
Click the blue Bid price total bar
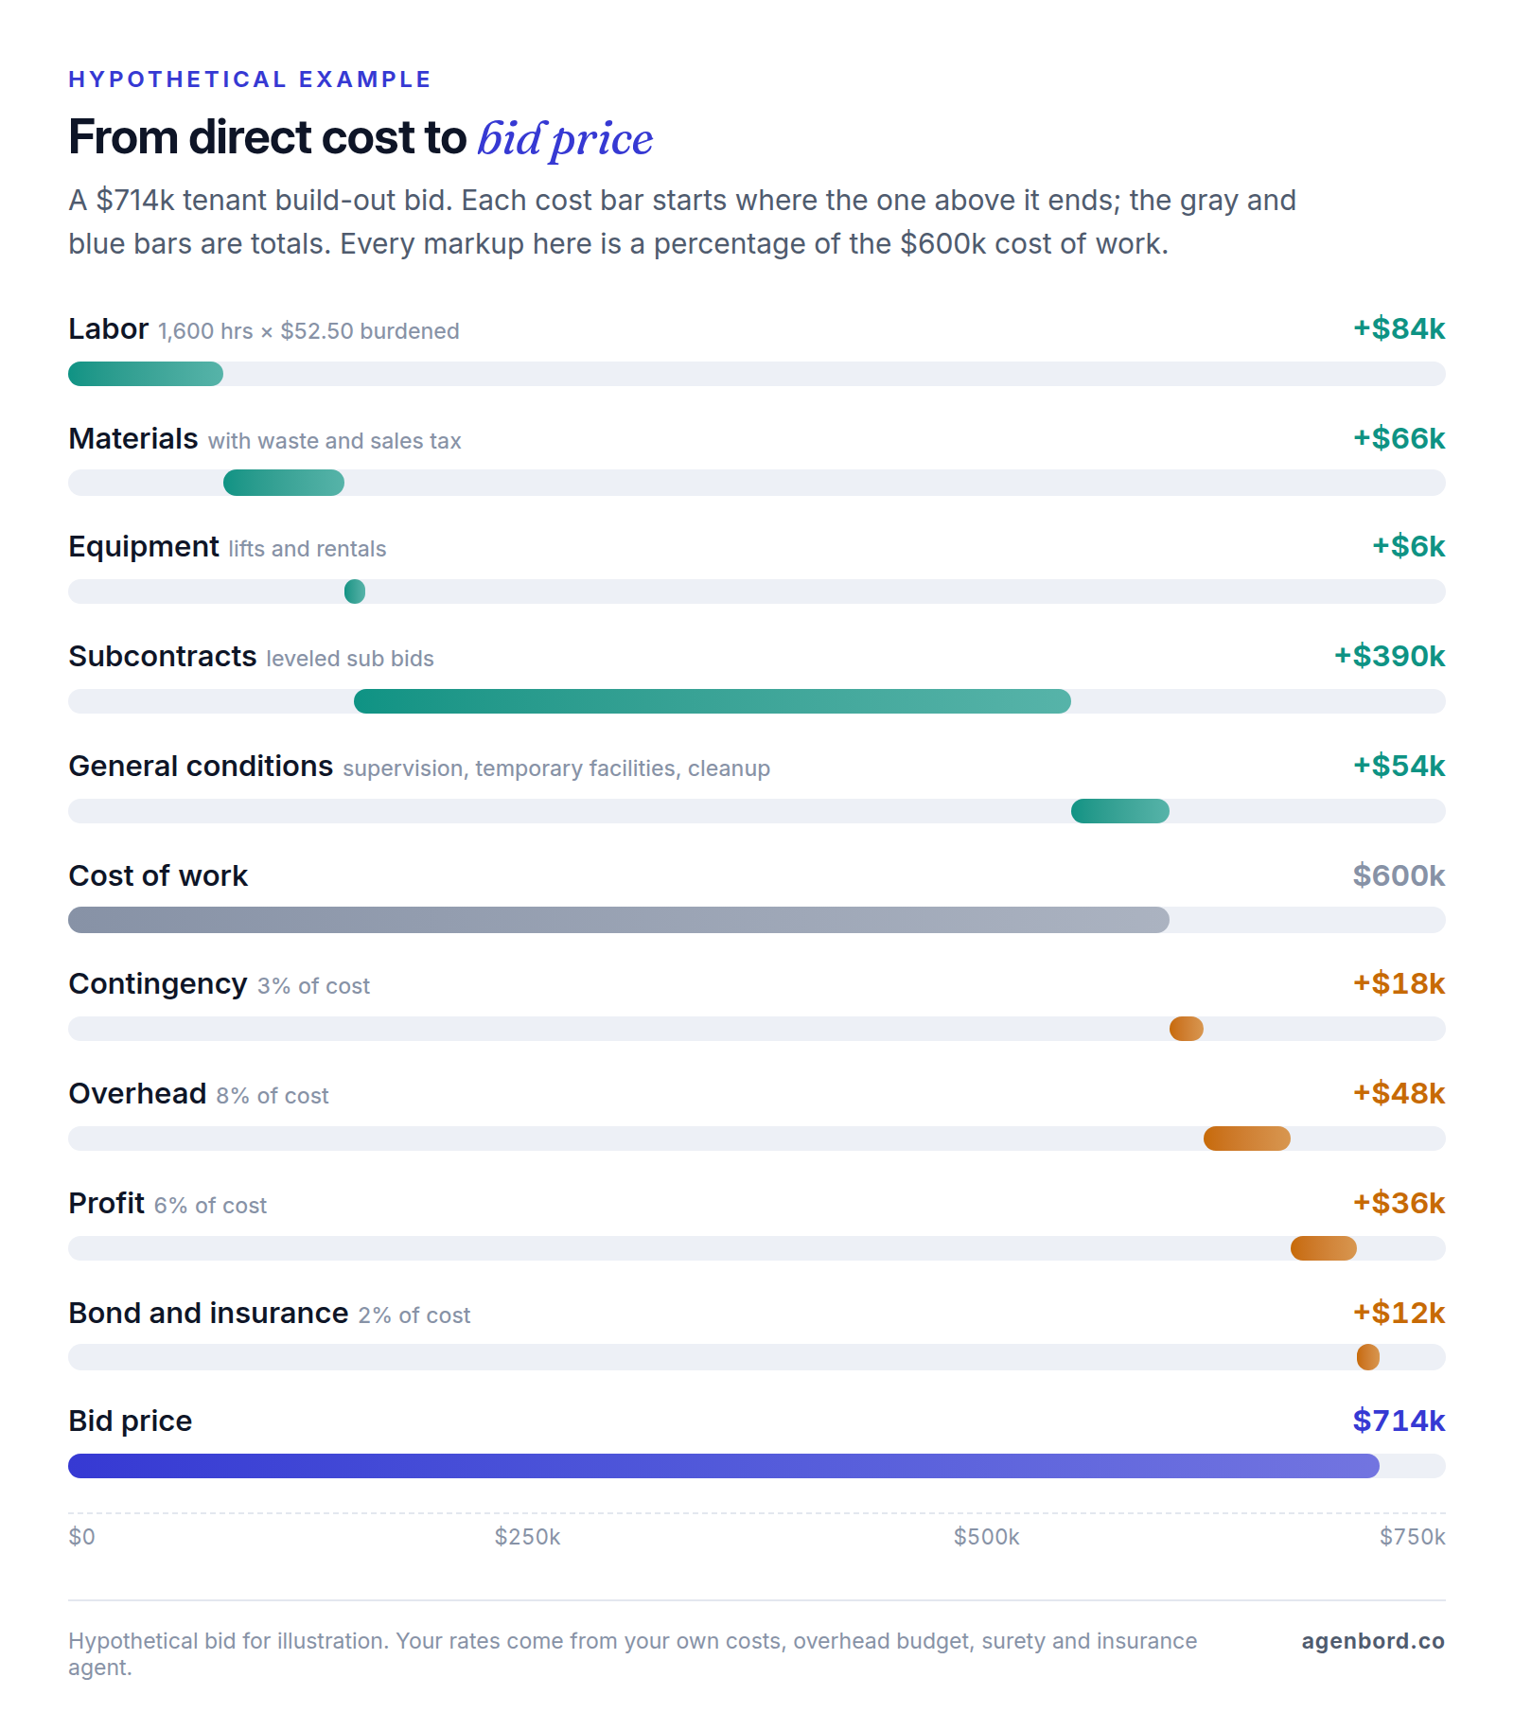pyautogui.click(x=724, y=1466)
